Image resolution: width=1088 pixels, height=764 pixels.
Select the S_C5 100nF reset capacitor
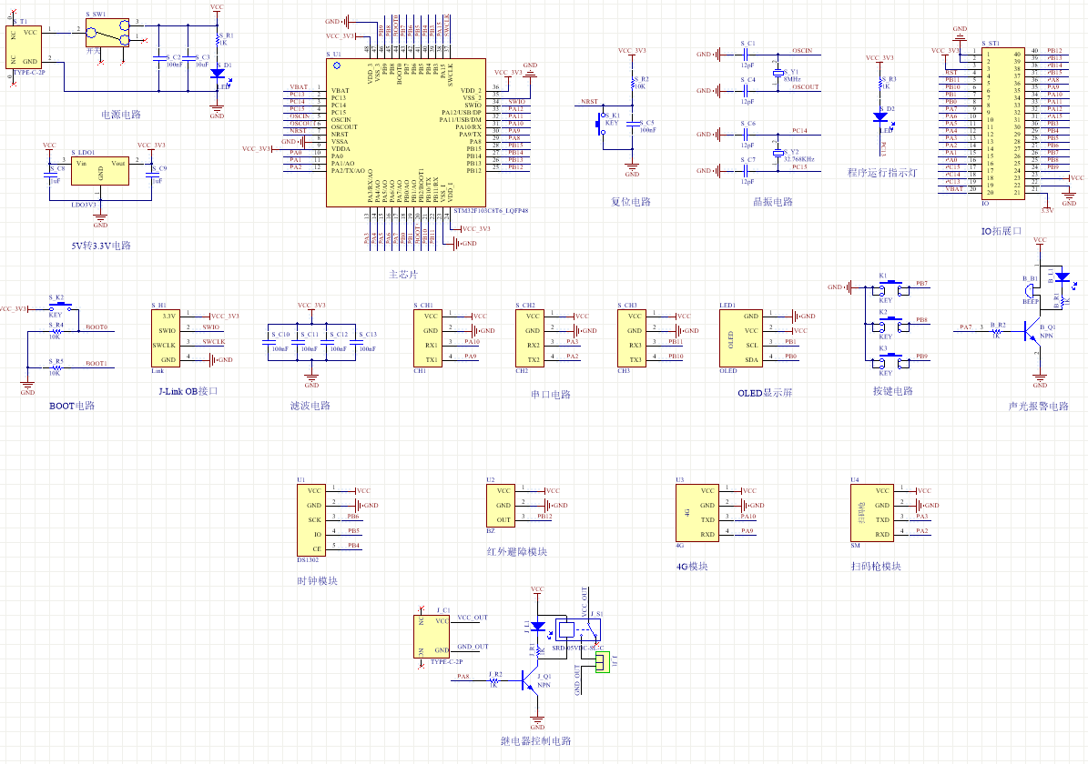(632, 124)
